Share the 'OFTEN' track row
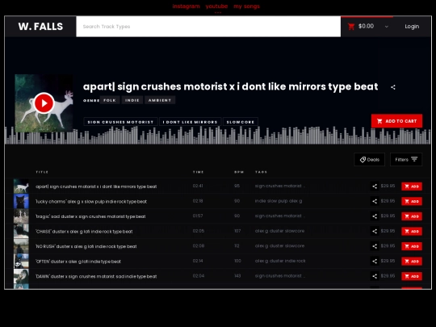Image resolution: width=436 pixels, height=327 pixels. [375, 262]
